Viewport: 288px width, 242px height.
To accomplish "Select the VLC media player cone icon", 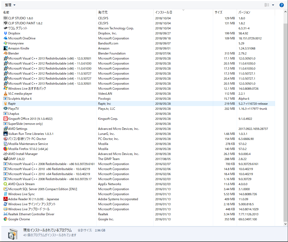I will tap(6, 94).
